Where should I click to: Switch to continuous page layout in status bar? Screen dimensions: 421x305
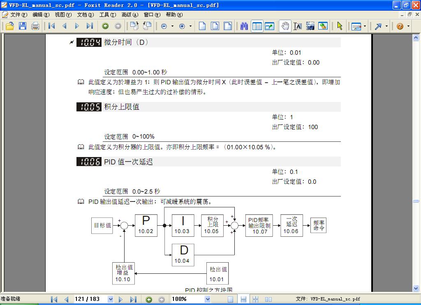click(243, 299)
